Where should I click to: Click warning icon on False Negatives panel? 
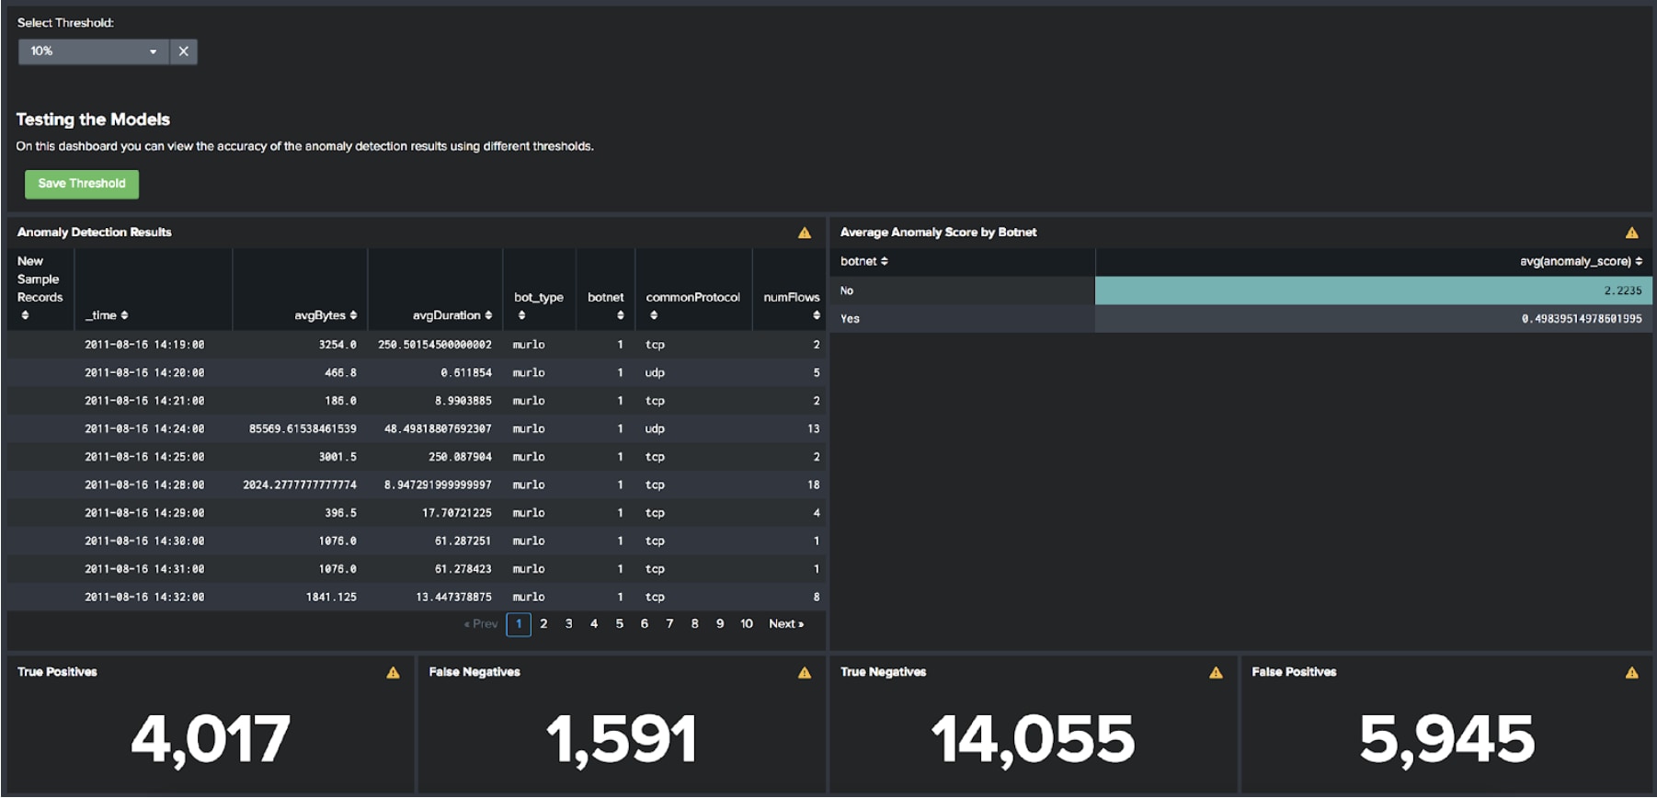[x=805, y=673]
